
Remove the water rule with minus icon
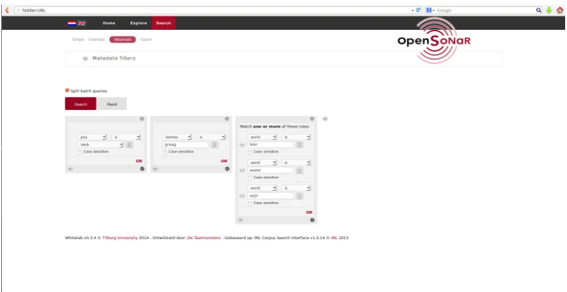pyautogui.click(x=242, y=170)
